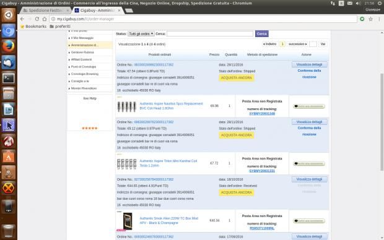Open the phone device icon in the dock
384x240 pixels.
click(x=8, y=207)
